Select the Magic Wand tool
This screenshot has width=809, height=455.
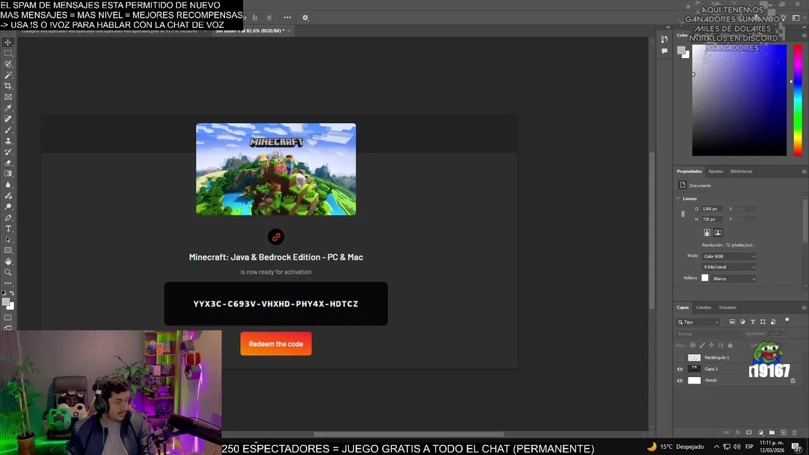(x=8, y=75)
